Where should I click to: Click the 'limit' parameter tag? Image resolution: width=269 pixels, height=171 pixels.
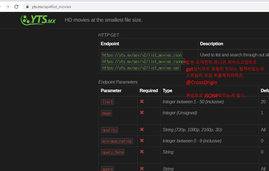[x=107, y=102]
